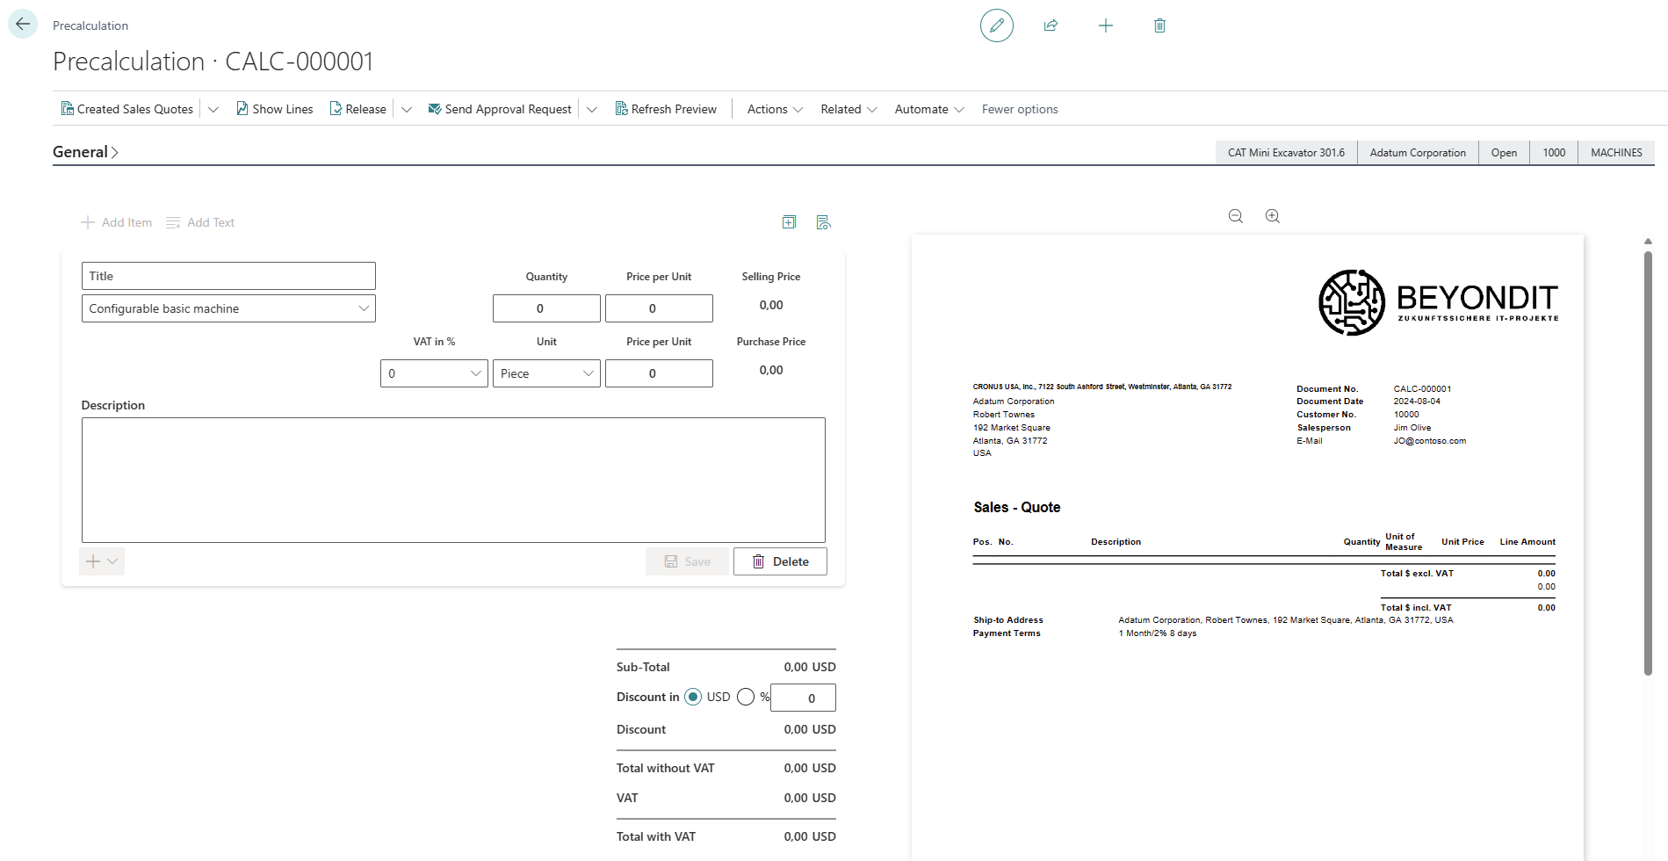Click the share icon in header

coord(1051,25)
